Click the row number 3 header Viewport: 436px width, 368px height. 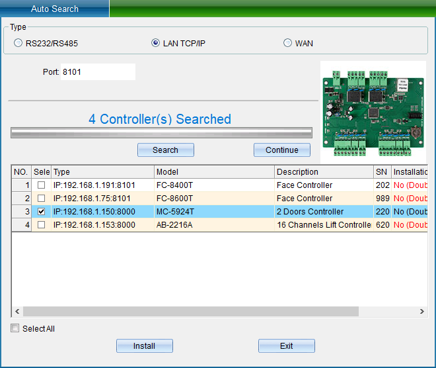[x=21, y=211]
